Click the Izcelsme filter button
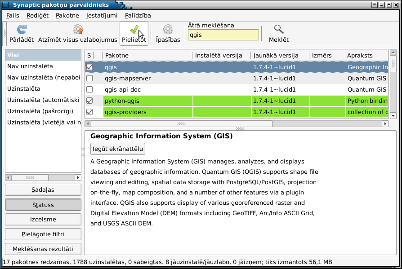This screenshot has width=402, height=269. pyautogui.click(x=43, y=219)
